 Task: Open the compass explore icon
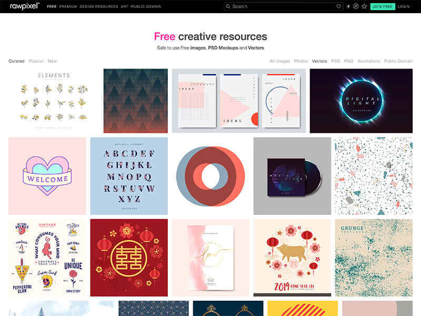[x=356, y=6]
